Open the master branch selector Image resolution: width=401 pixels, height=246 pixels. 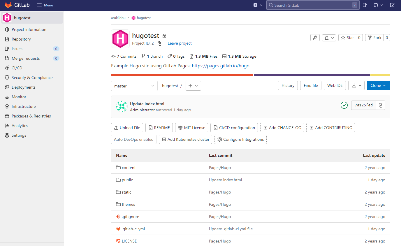tap(134, 86)
